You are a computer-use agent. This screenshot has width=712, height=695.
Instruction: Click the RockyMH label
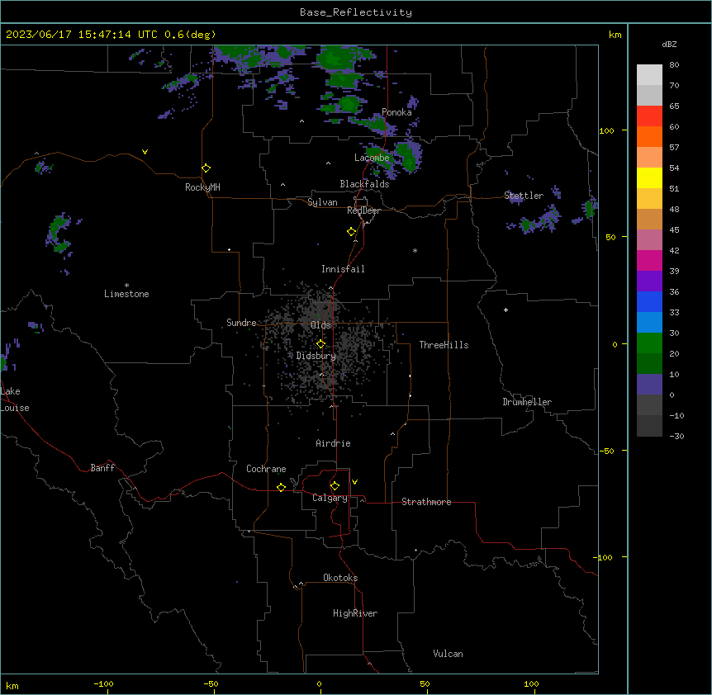(202, 187)
